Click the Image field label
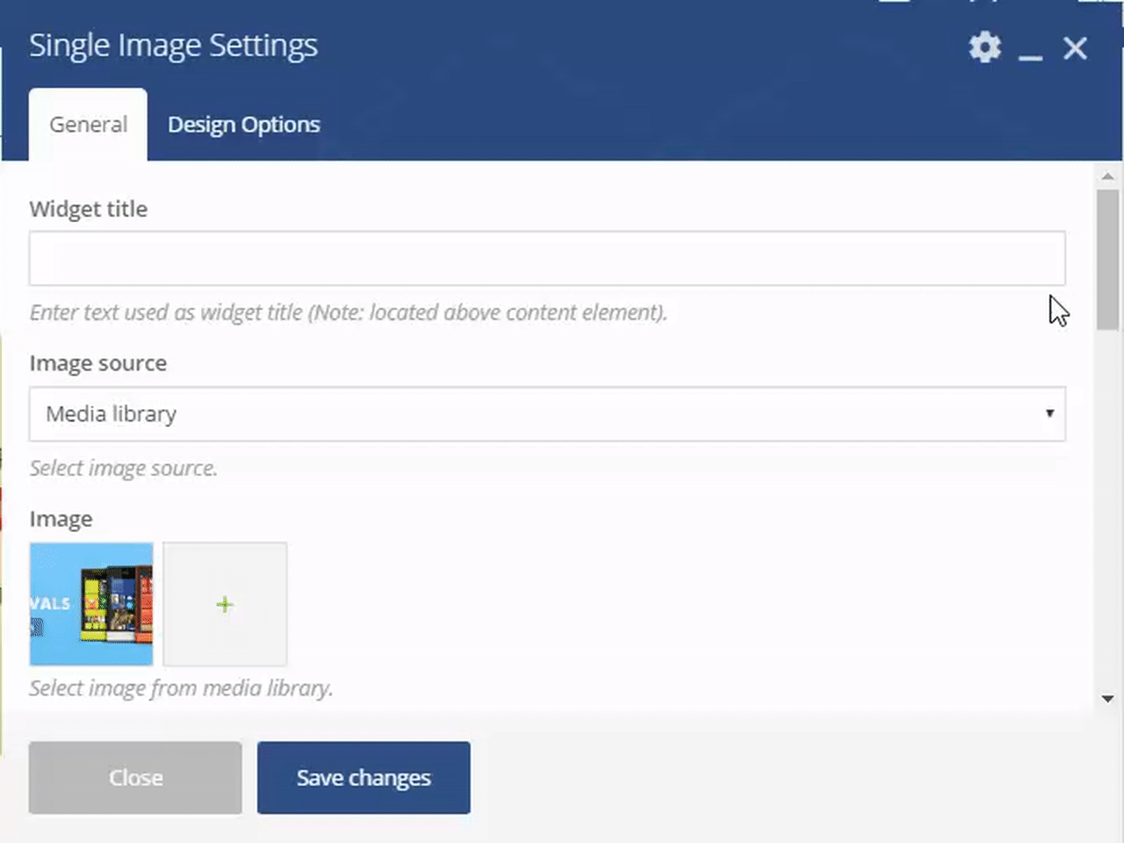This screenshot has width=1124, height=843. click(61, 519)
